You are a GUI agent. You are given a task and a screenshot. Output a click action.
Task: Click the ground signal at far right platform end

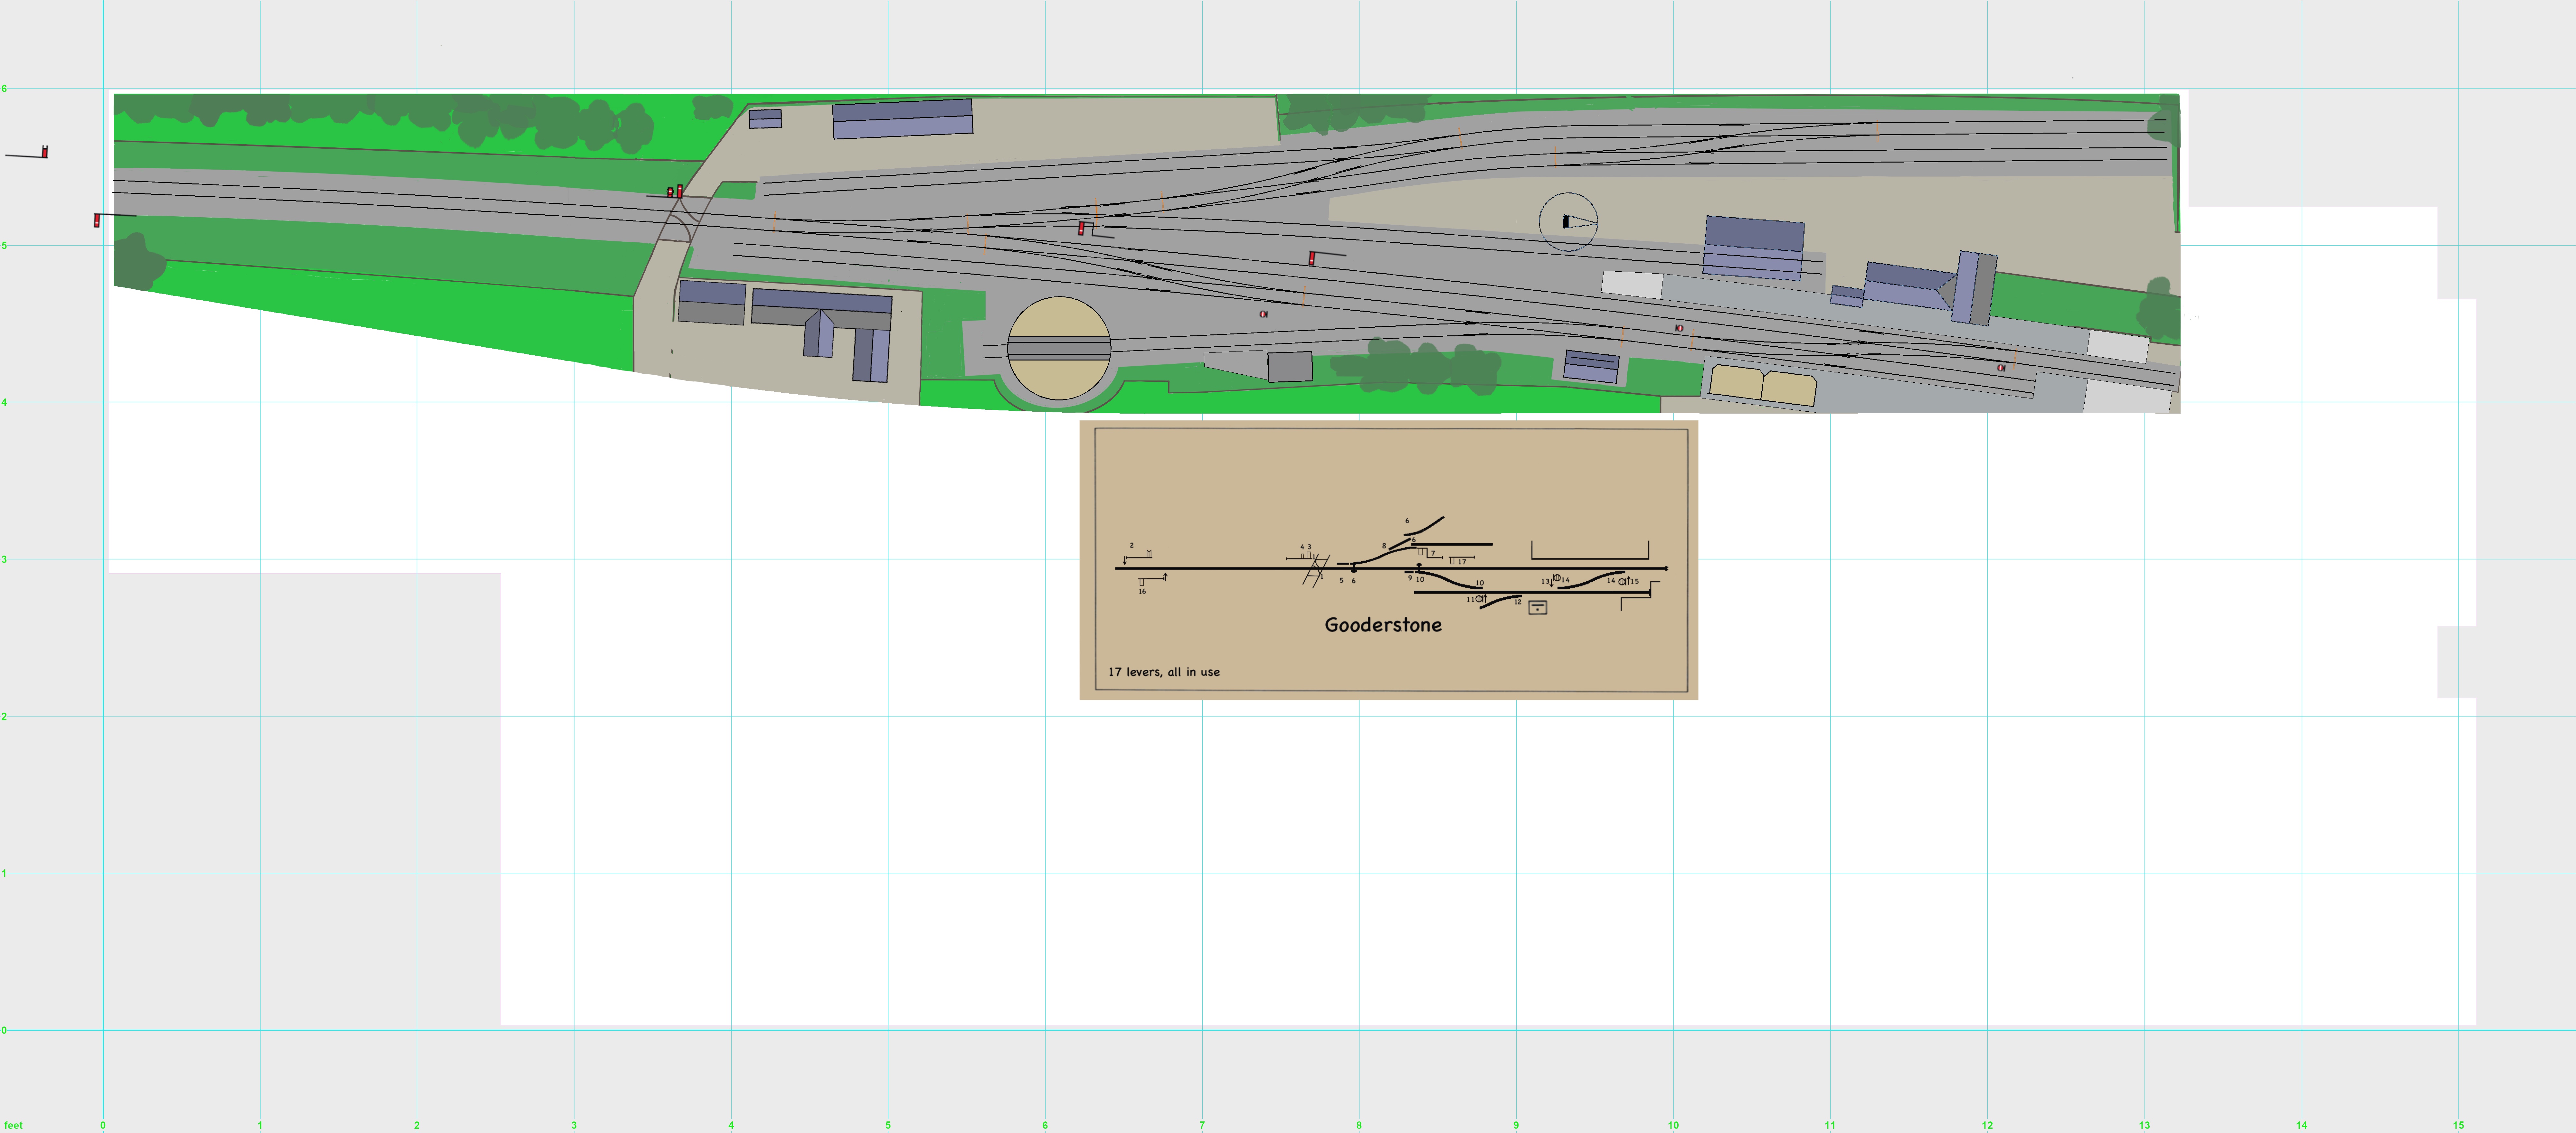2000,368
